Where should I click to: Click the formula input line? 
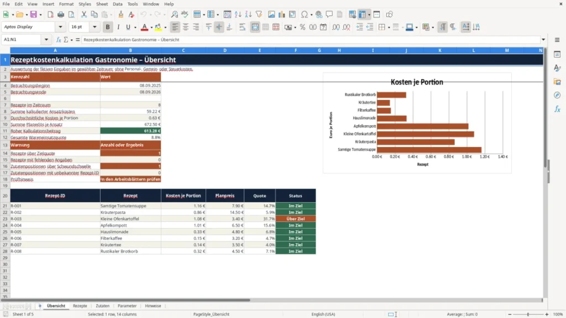[x=311, y=40]
